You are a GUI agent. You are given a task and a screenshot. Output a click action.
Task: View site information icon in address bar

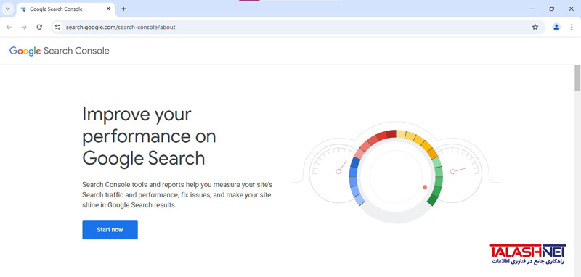57,27
